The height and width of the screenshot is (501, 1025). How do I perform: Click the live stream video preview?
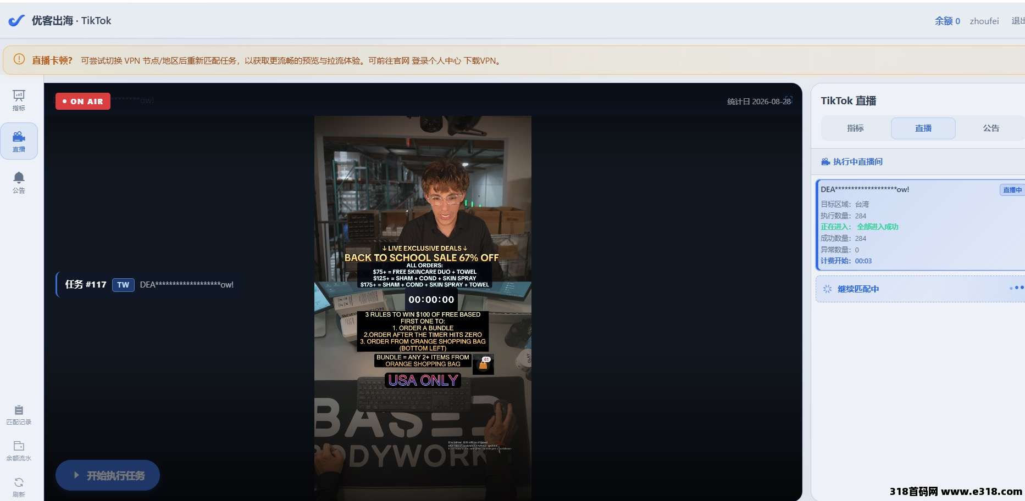(x=423, y=308)
